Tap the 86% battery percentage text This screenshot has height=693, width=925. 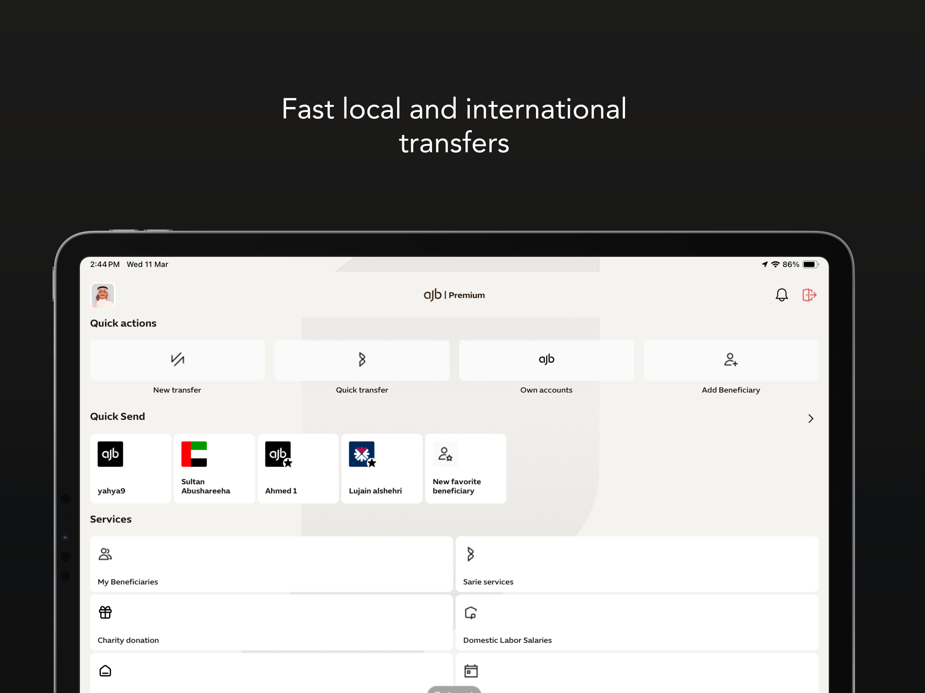(x=790, y=264)
